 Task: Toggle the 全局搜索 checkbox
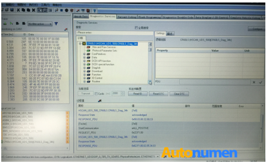(x=136, y=27)
